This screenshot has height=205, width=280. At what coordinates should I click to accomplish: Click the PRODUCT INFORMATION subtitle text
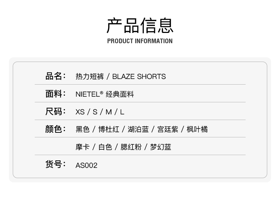140,41
